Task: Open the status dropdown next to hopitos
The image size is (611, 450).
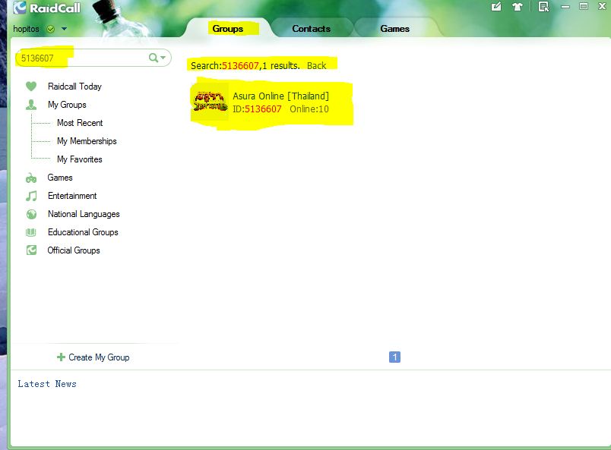Action: click(65, 29)
